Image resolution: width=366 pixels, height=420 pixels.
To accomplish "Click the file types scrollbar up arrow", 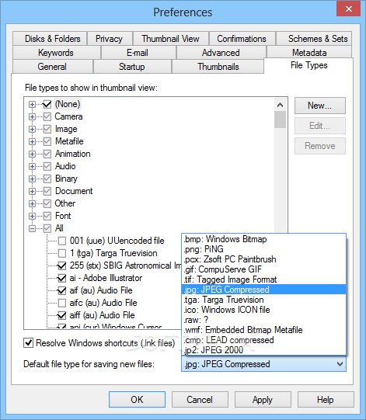I will tap(281, 105).
